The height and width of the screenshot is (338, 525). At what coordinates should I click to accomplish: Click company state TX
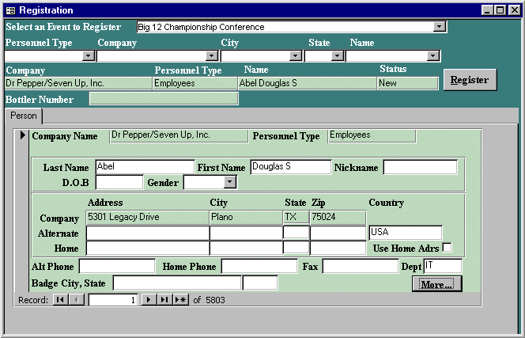coord(296,217)
